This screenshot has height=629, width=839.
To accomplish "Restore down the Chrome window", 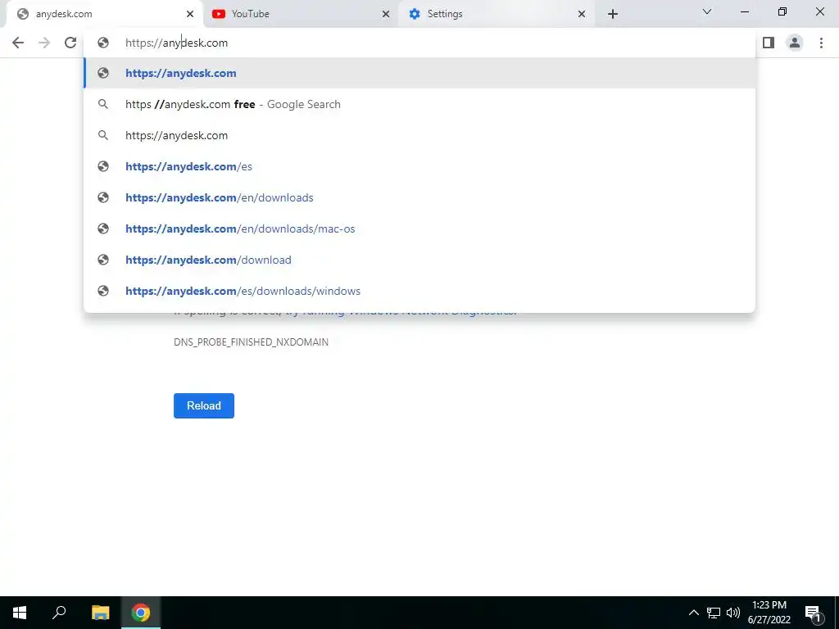I will point(782,11).
